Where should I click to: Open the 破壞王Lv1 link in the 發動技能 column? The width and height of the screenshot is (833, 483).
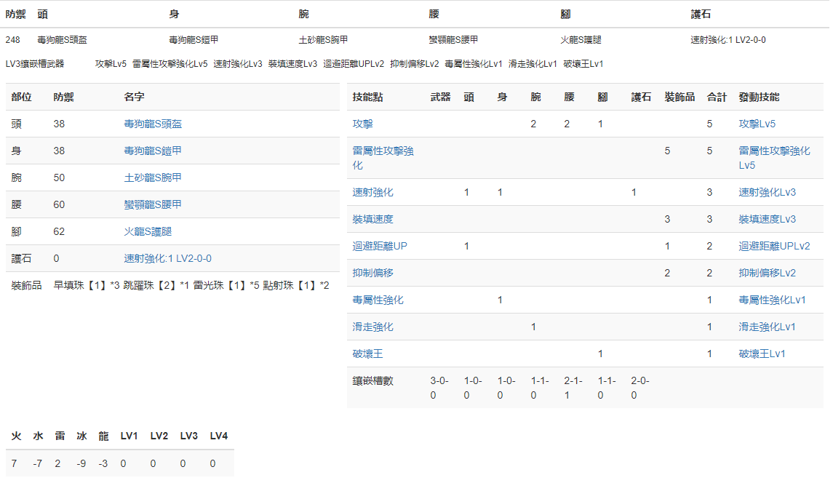click(x=762, y=354)
